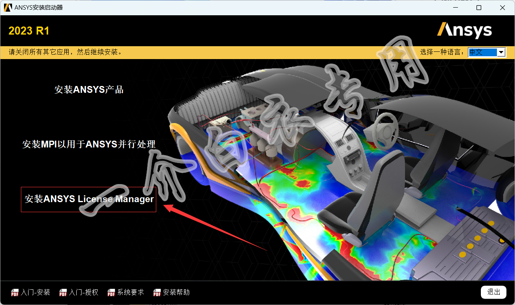Viewport: 515px width, 305px height.
Task: Open the 系统要求 document link
Action: point(131,293)
